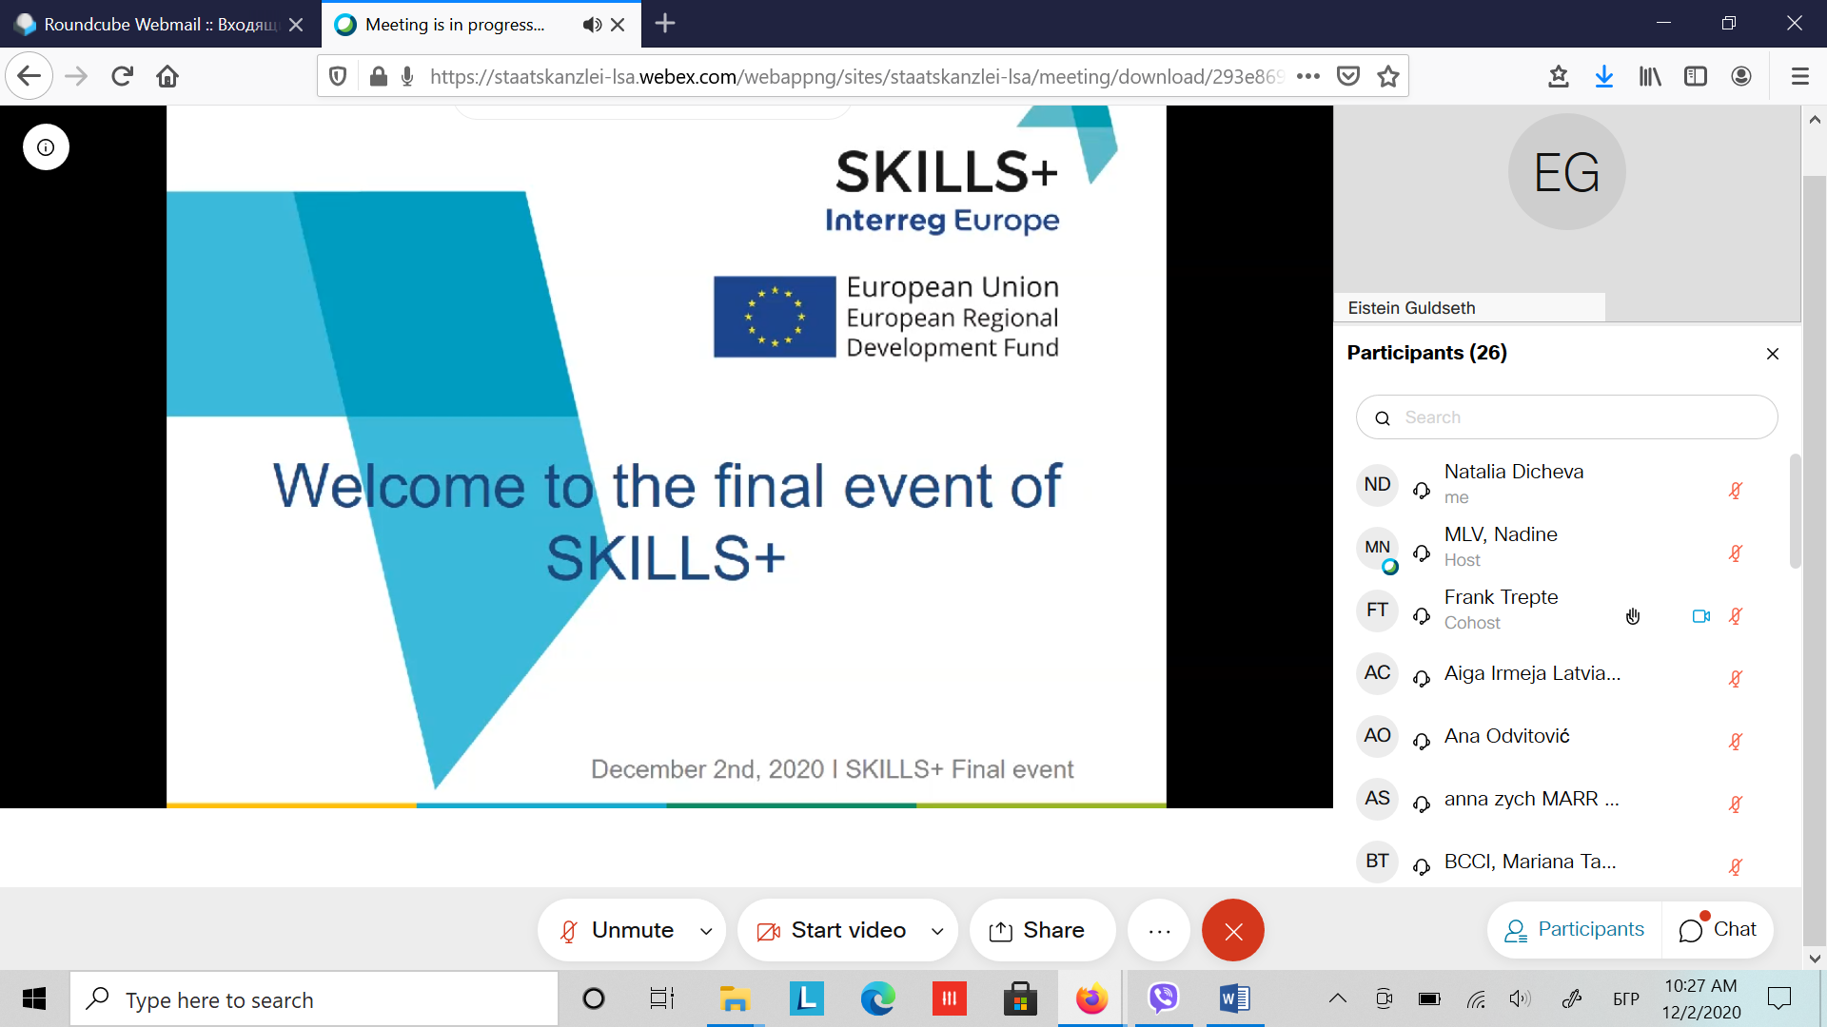Viewport: 1827px width, 1027px height.
Task: Click BCCI, Mariana's muted microphone icon
Action: click(x=1736, y=867)
